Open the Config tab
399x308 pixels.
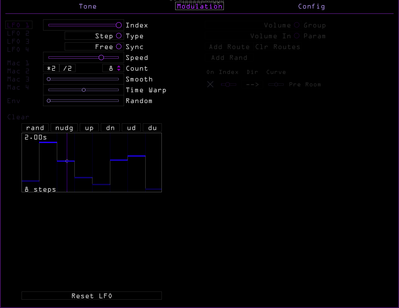[x=311, y=6]
